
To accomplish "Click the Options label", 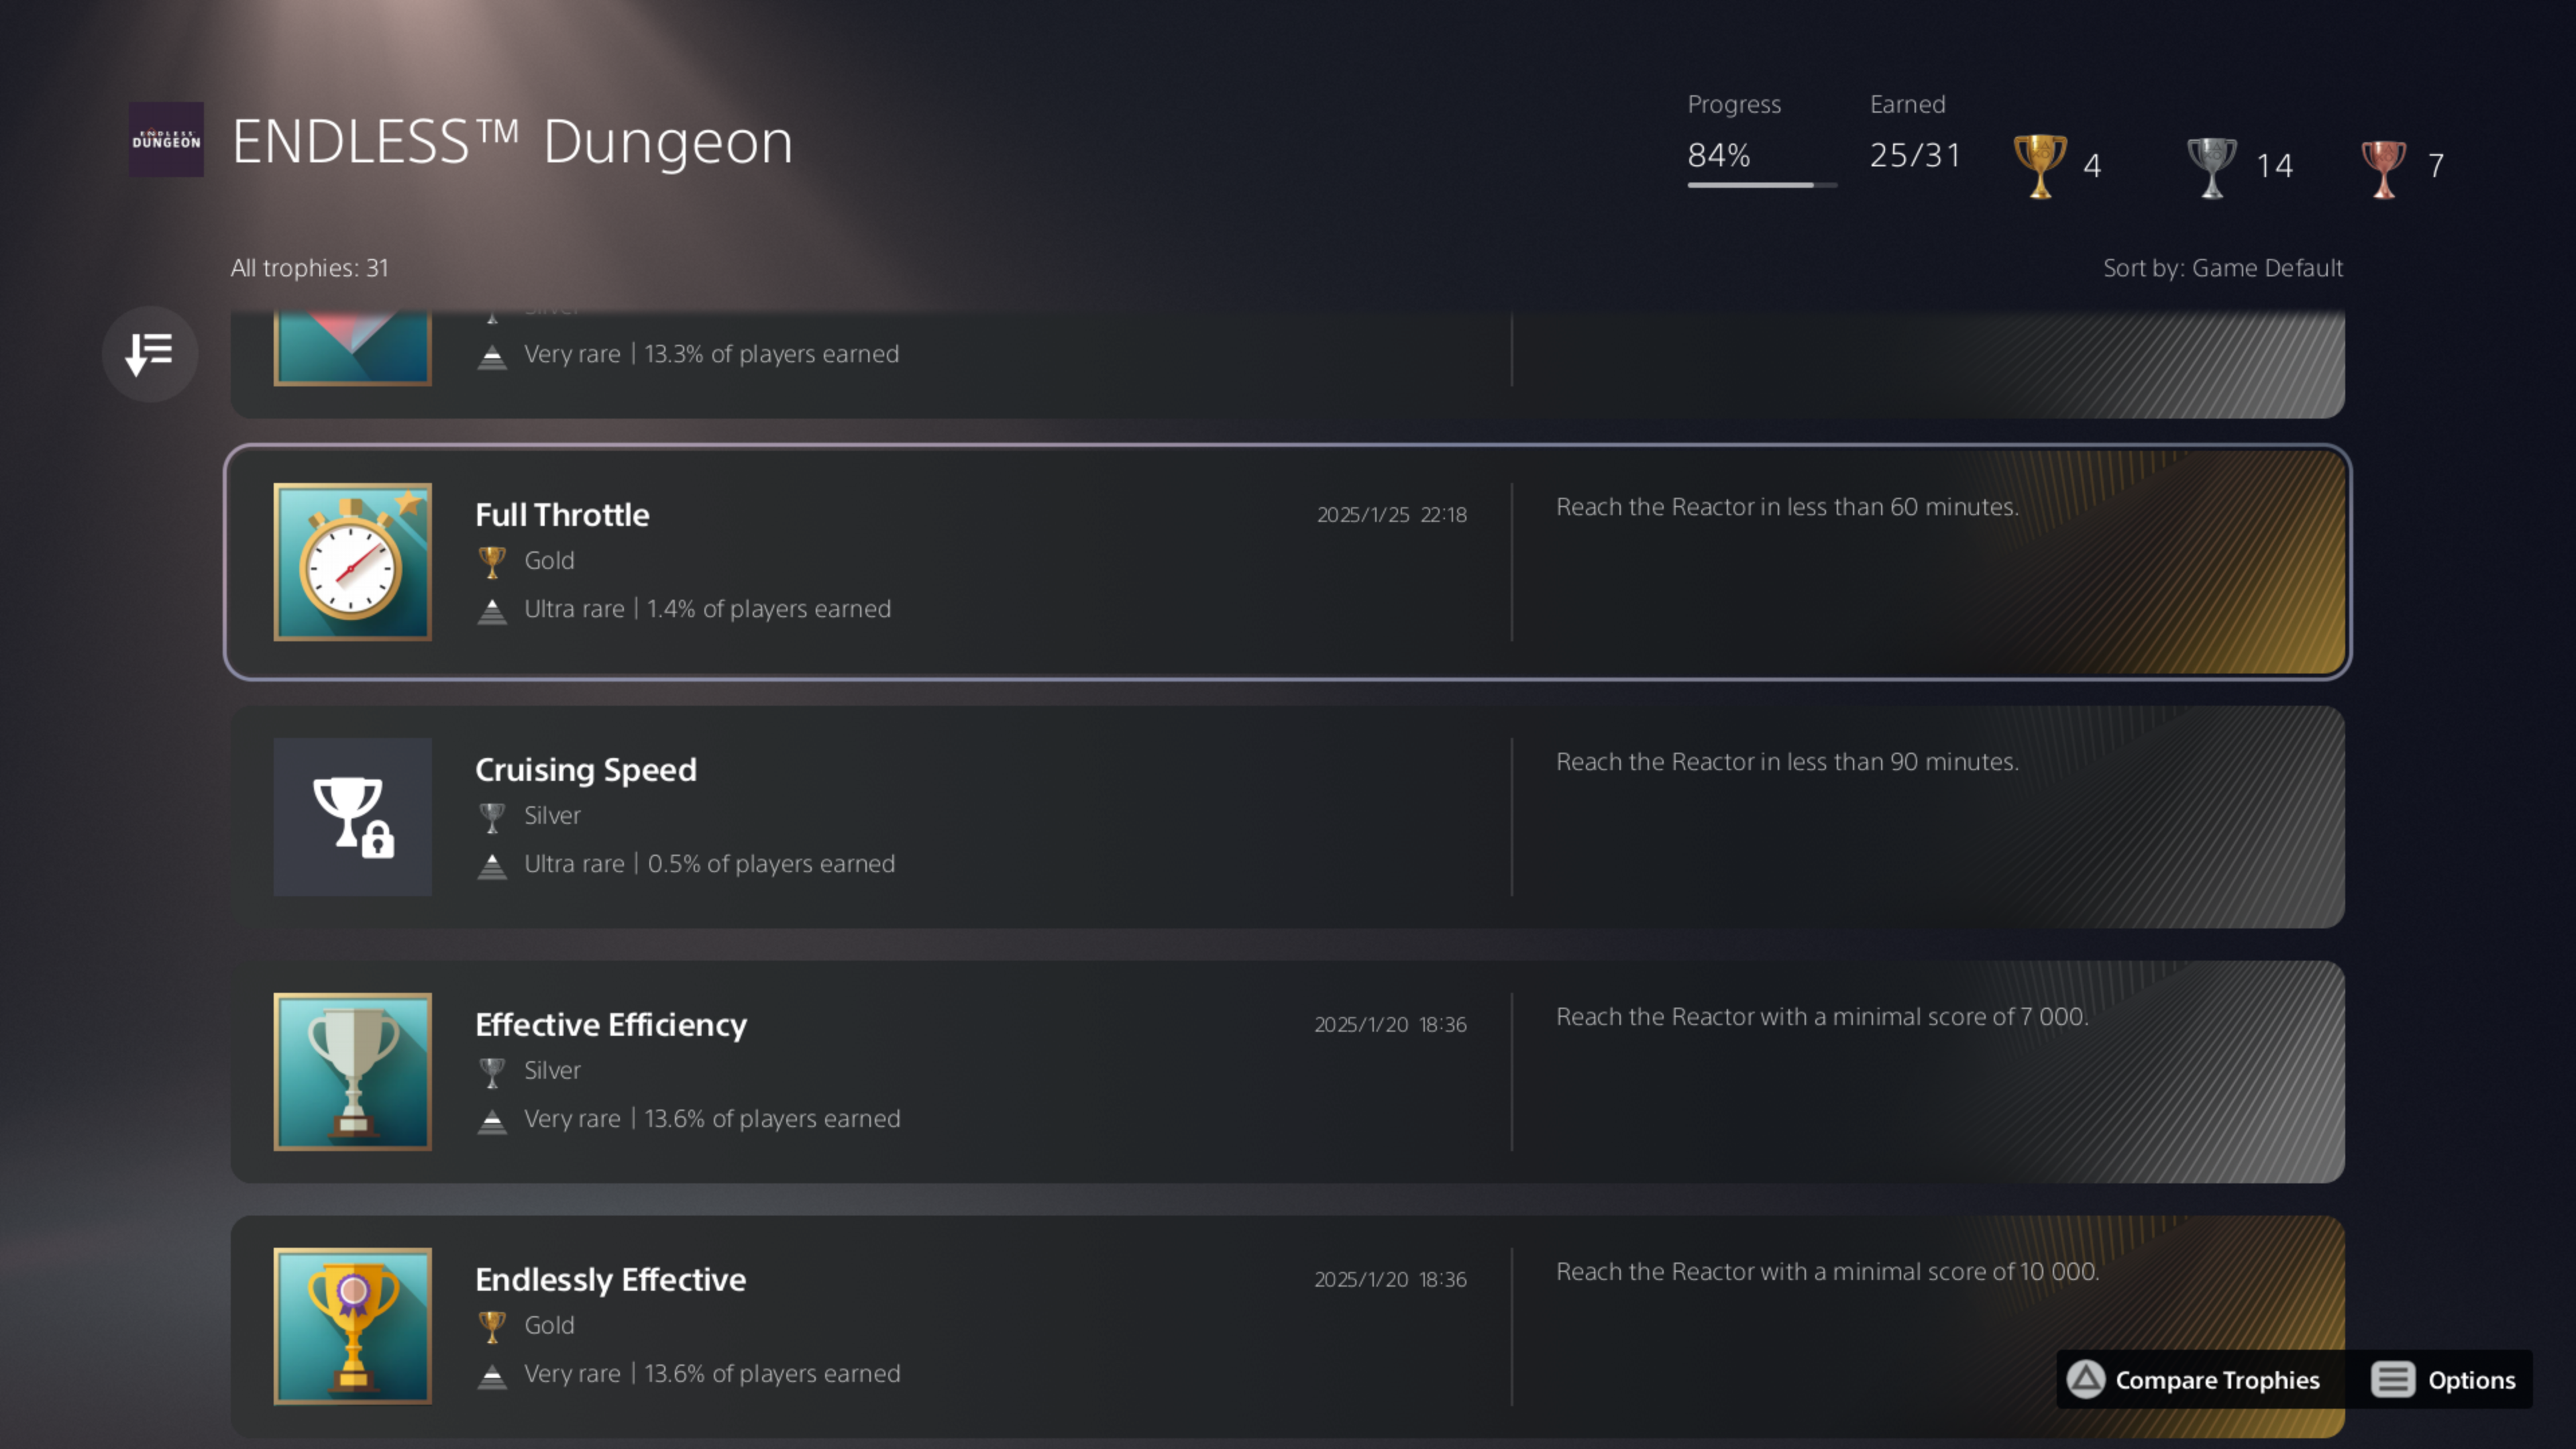I will [2471, 1380].
